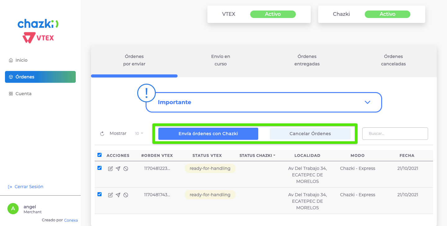Image resolution: width=447 pixels, height=226 pixels.
Task: Click the Chazki Activo status badge
Action: click(387, 14)
